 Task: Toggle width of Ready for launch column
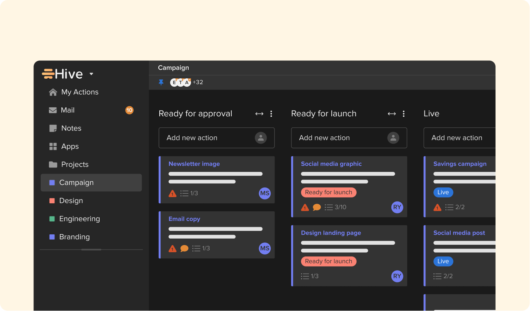392,114
